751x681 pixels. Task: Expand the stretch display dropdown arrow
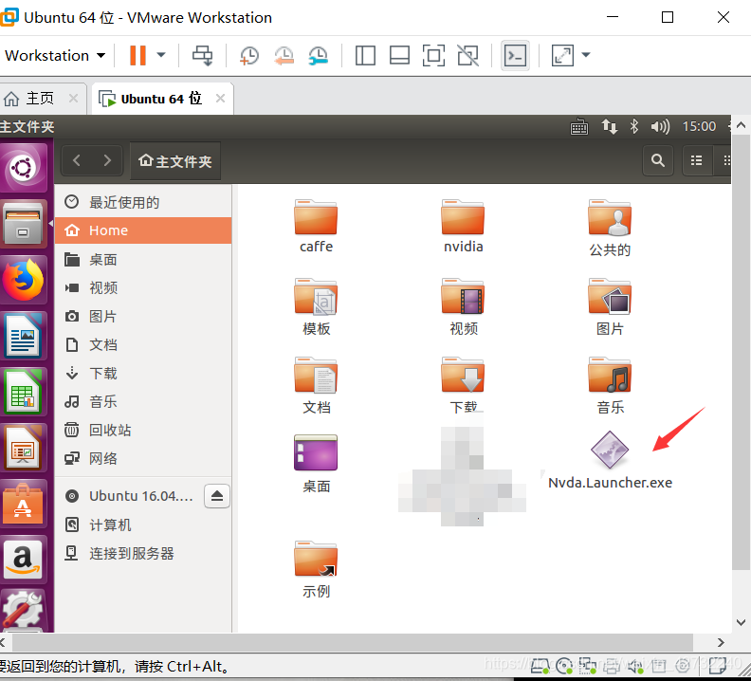[586, 55]
